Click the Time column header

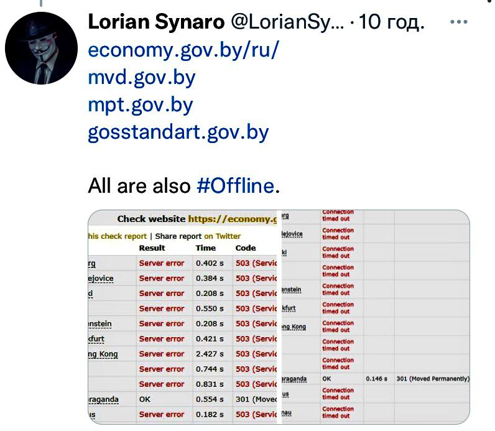pyautogui.click(x=206, y=248)
